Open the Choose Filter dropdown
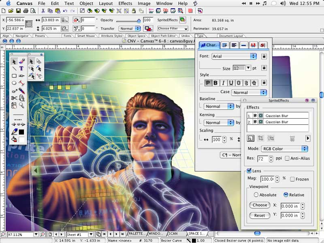324x243 pixels. coord(173,29)
